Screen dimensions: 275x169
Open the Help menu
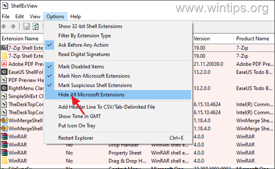pos(75,16)
